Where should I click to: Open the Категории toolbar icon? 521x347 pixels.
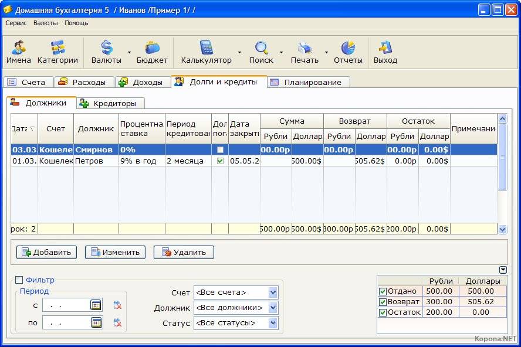(x=58, y=53)
